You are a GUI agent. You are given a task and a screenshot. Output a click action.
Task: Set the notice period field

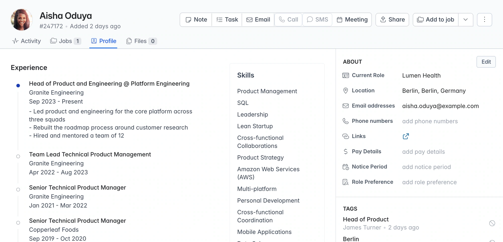point(426,167)
